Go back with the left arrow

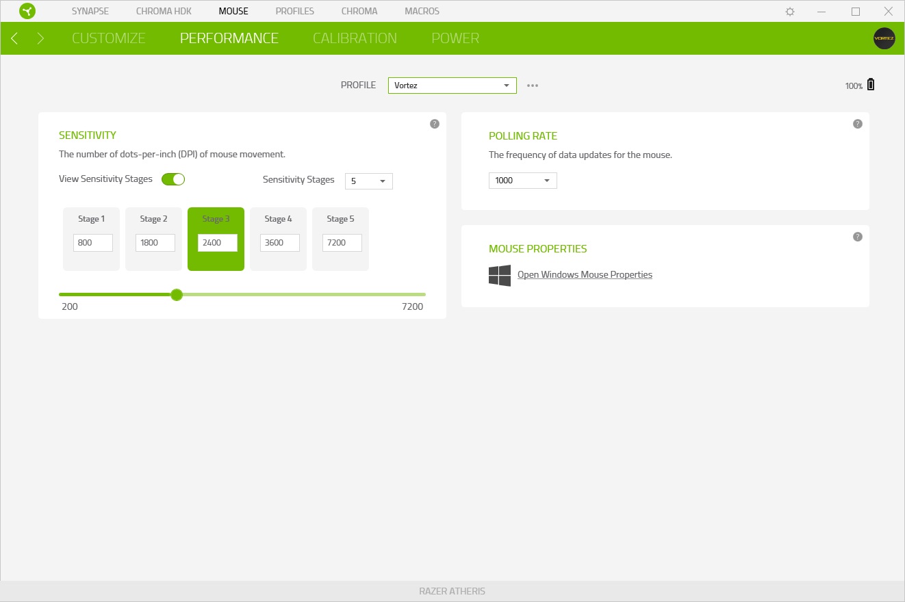click(x=14, y=38)
